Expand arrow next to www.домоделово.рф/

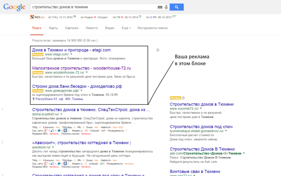point(81,91)
